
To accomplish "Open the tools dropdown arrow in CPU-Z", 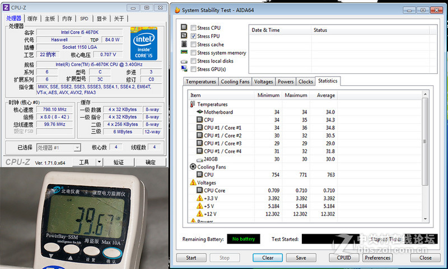I will [99, 162].
